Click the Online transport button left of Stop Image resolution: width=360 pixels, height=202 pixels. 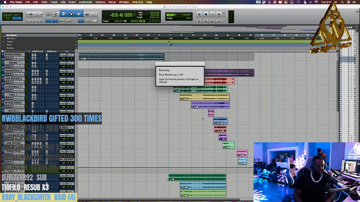coord(199,15)
